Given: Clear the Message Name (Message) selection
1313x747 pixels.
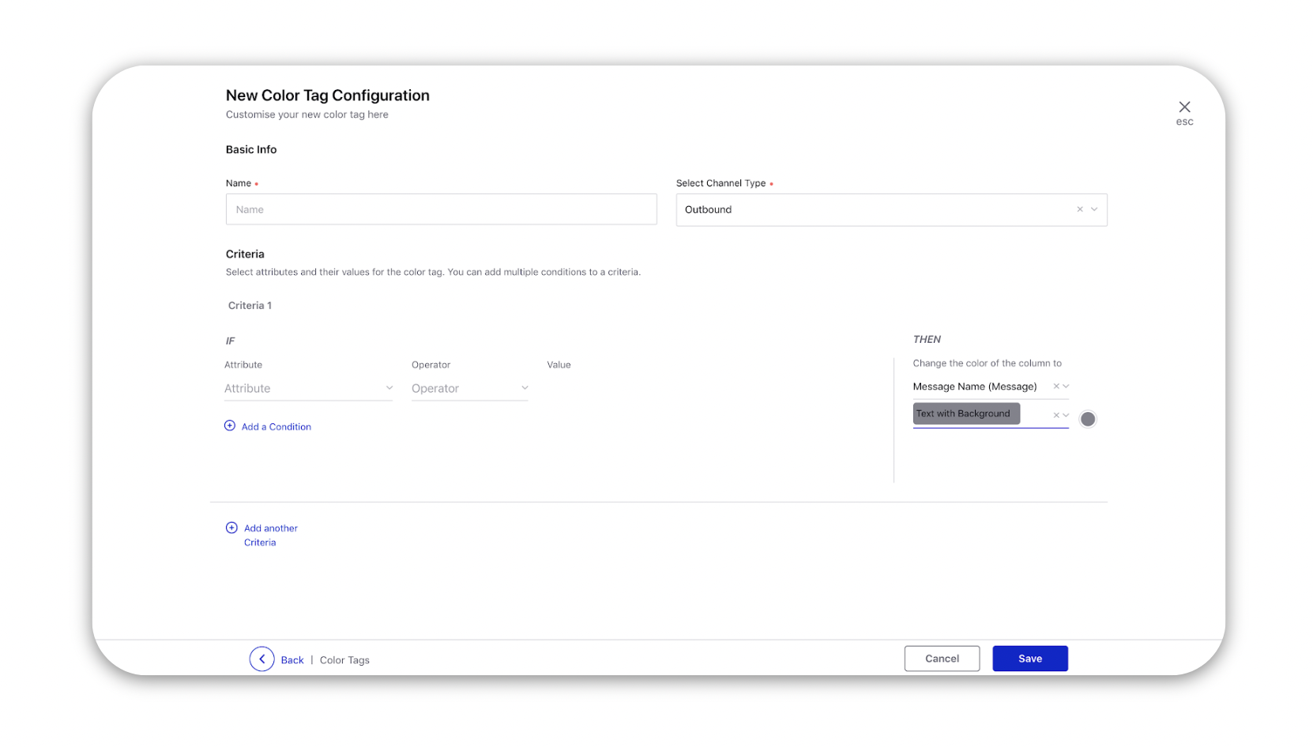Looking at the screenshot, I should pyautogui.click(x=1056, y=386).
